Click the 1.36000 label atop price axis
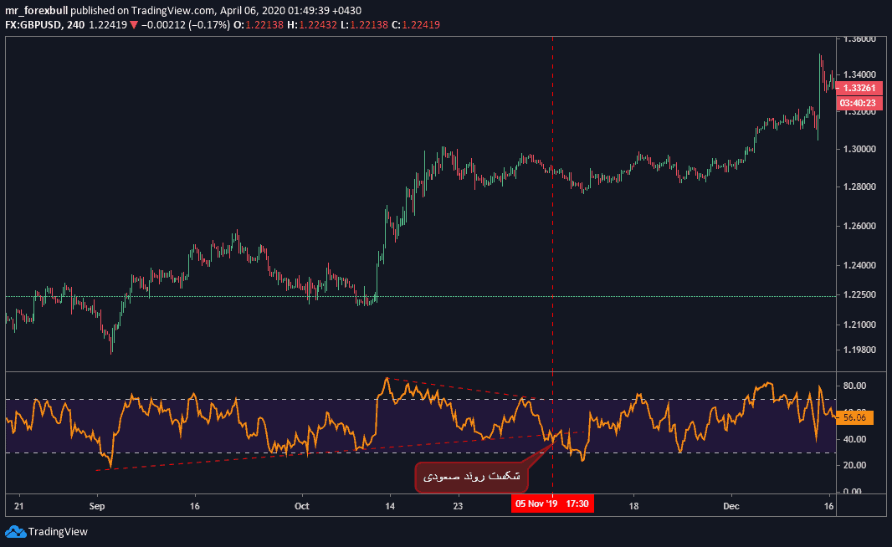Viewport: 892px width, 547px height. [859, 39]
